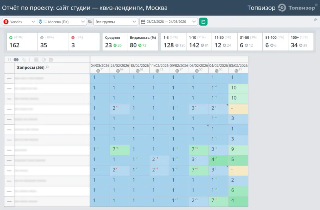Click the cell showing 6 under 03/02/2026

coord(238,191)
